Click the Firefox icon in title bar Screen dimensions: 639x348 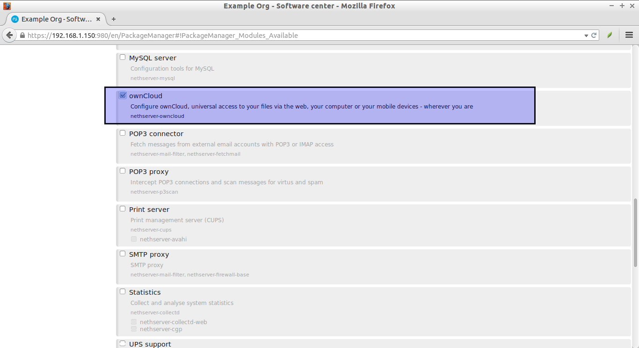[x=7, y=6]
